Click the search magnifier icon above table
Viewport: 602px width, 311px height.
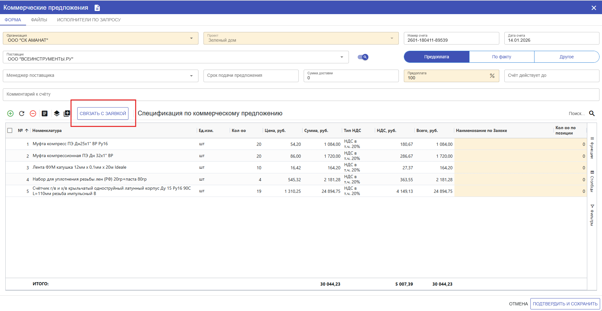coord(592,113)
